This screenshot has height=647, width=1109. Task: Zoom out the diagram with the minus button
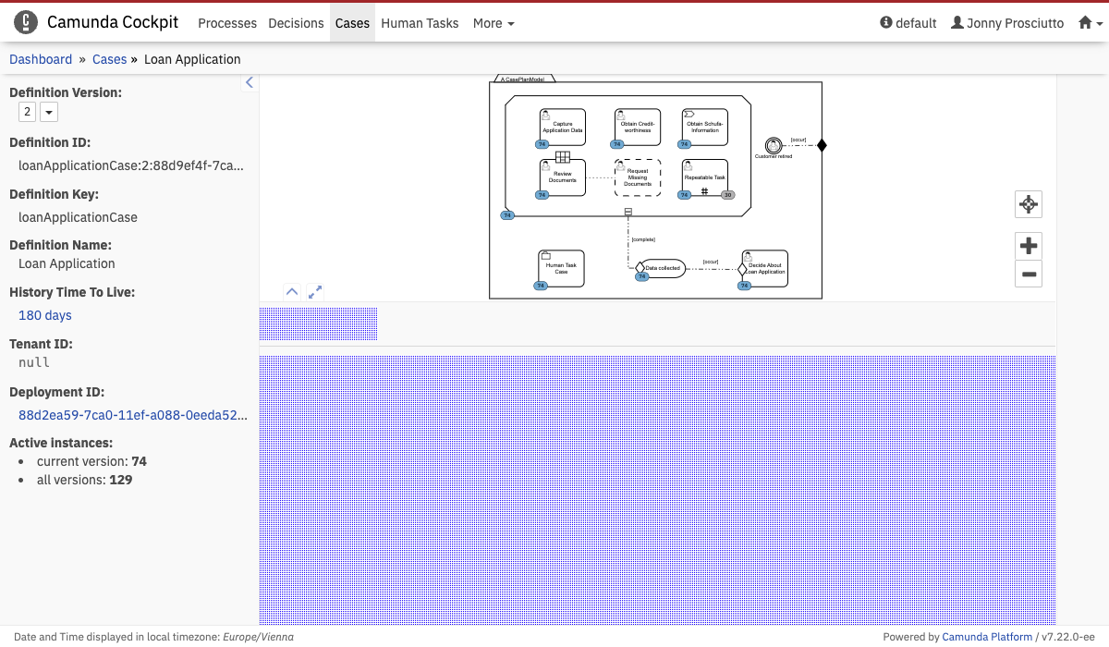click(1028, 274)
